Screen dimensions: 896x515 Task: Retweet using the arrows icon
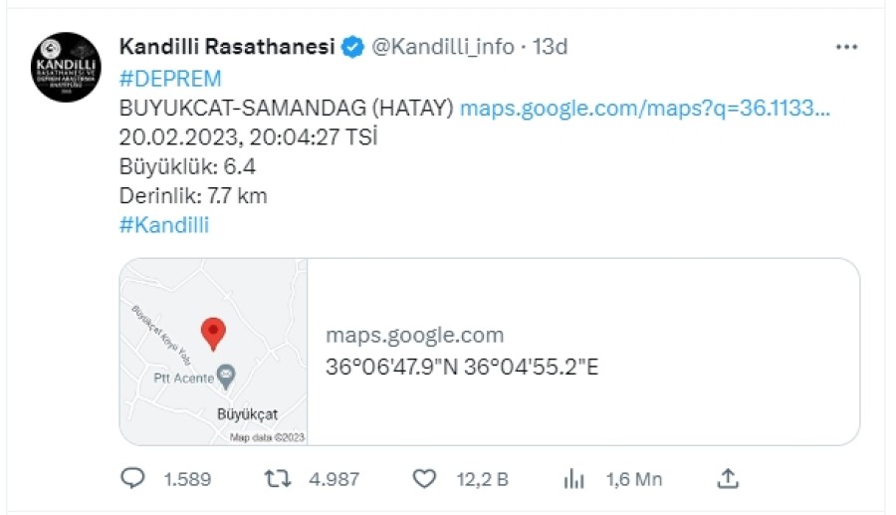pos(278,479)
